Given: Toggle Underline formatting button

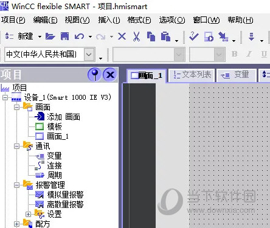Looking at the screenshot, I should point(264,54).
